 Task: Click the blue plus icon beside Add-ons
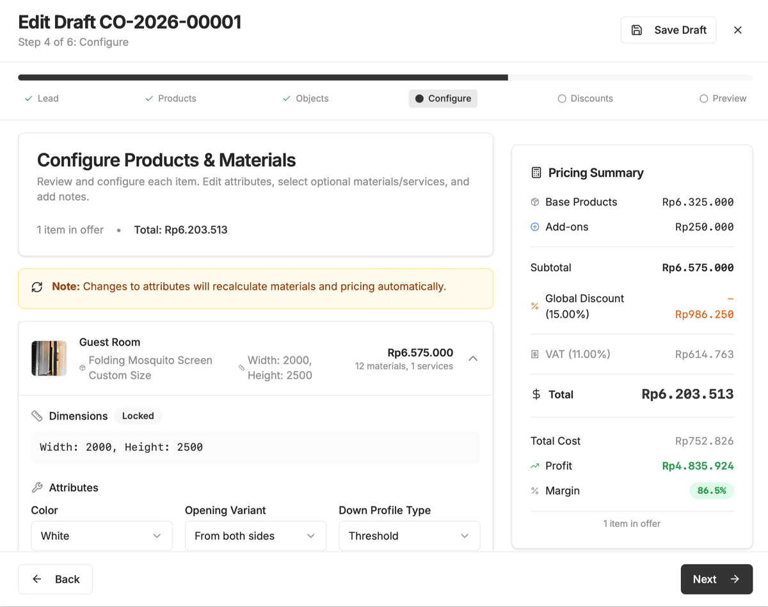pyautogui.click(x=534, y=226)
